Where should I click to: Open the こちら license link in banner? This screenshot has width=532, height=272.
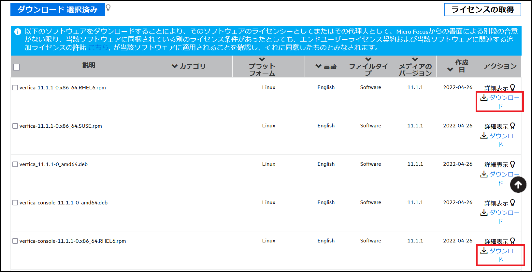(98, 47)
